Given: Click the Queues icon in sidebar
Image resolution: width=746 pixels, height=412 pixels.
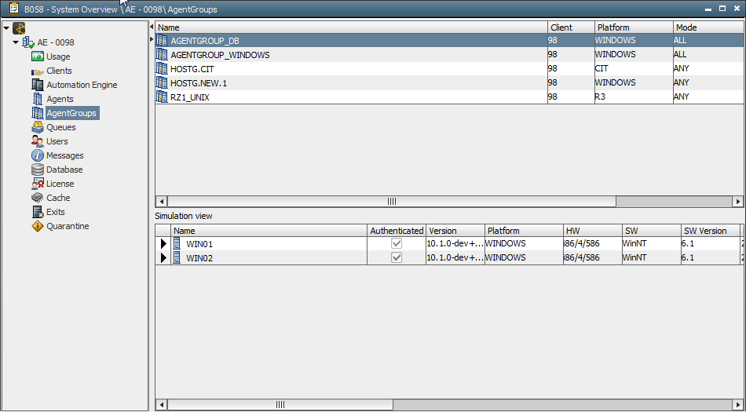Looking at the screenshot, I should tap(38, 127).
